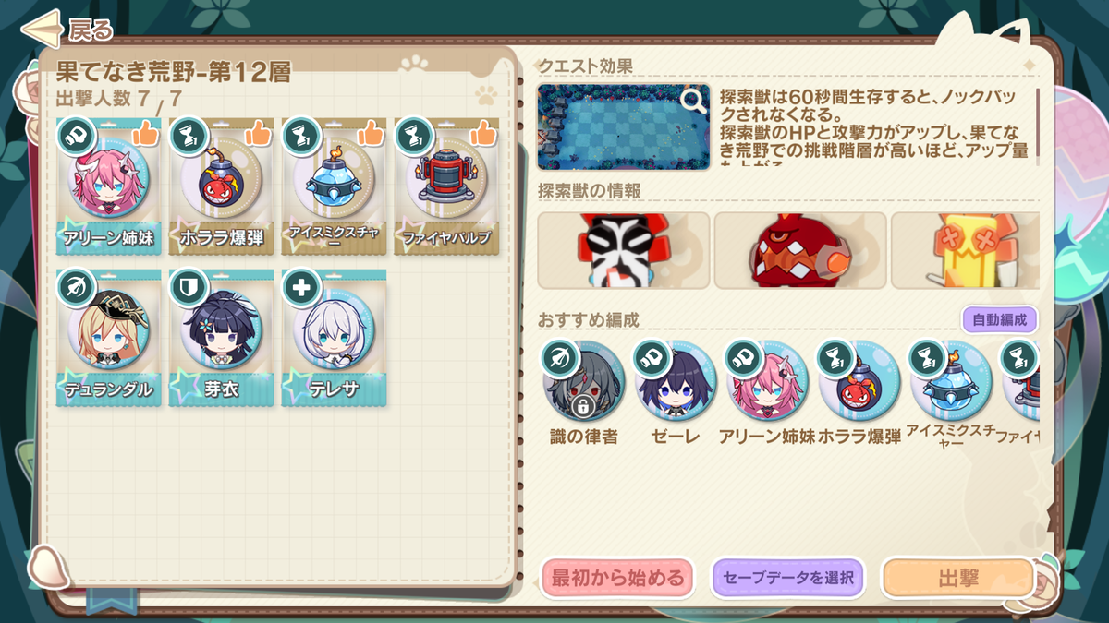Open セーブデータを選択 save selection

787,579
